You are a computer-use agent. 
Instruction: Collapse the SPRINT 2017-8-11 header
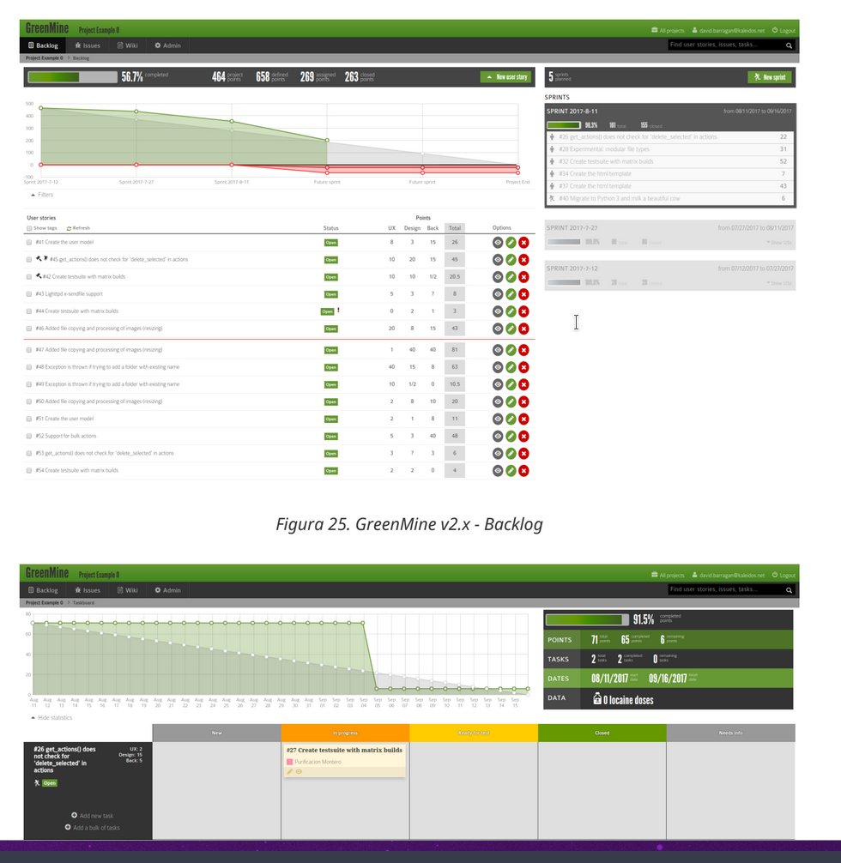669,112
